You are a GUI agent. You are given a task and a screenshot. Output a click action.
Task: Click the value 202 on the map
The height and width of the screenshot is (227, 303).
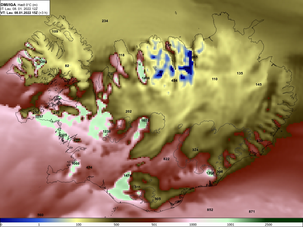click(128, 111)
